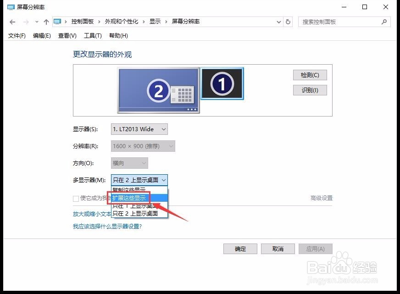
Task: Click the back navigation arrow
Action: point(12,21)
